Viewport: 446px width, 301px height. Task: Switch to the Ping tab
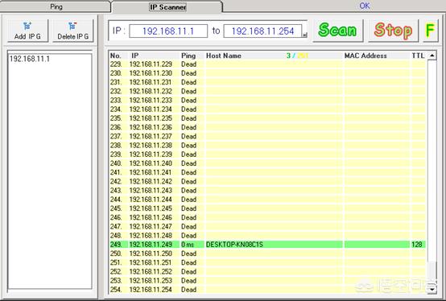pos(56,6)
